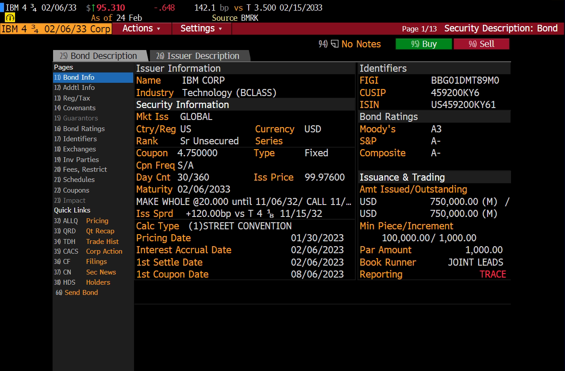Click the Iss Price value 99.97600
Screen dimensions: 565x371
point(324,178)
